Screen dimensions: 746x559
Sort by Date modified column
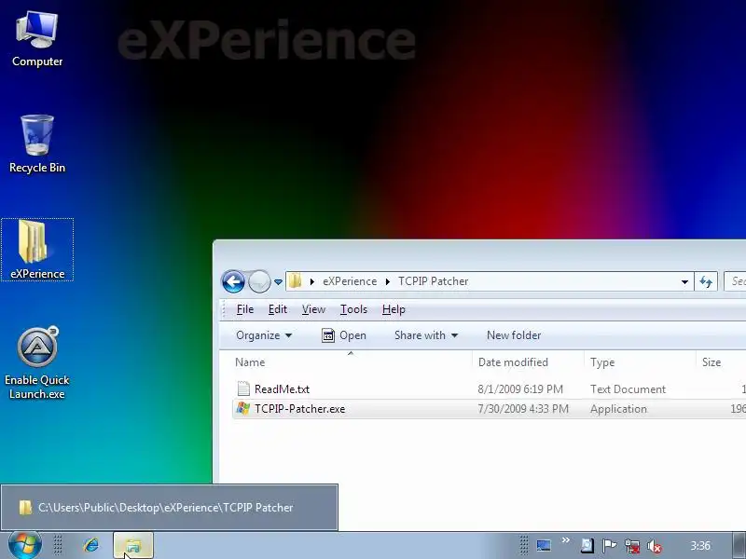point(528,362)
